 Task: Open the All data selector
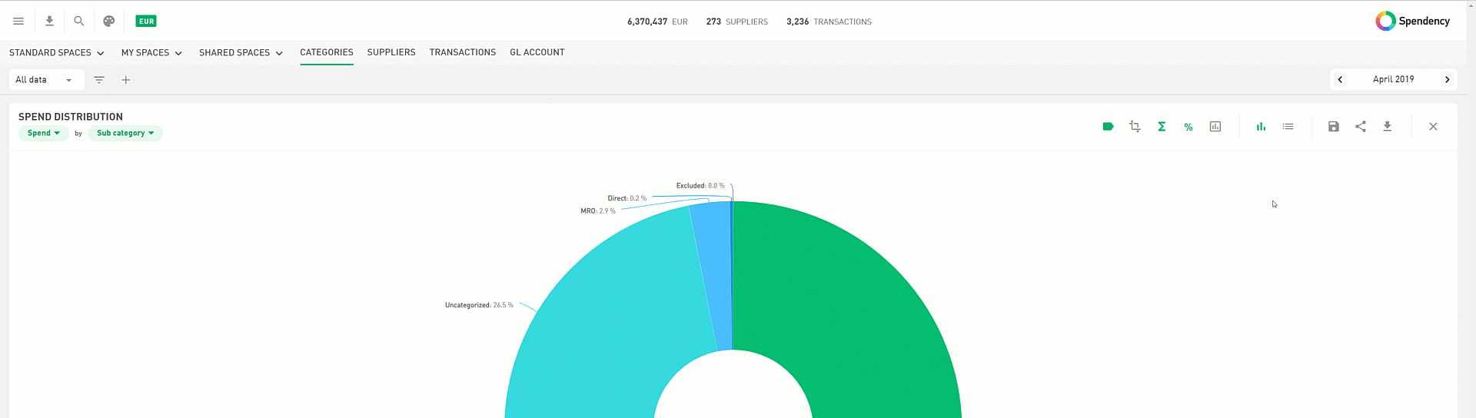pyautogui.click(x=44, y=80)
